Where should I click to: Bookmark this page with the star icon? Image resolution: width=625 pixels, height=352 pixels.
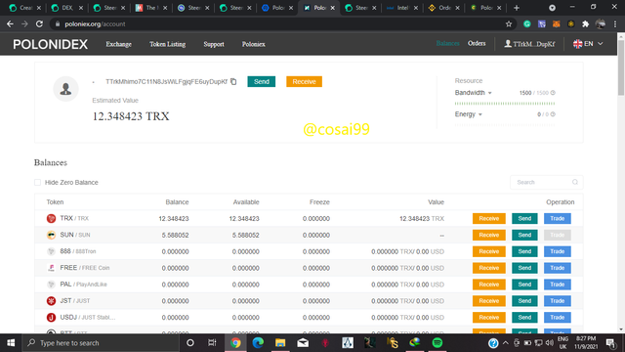tap(509, 23)
